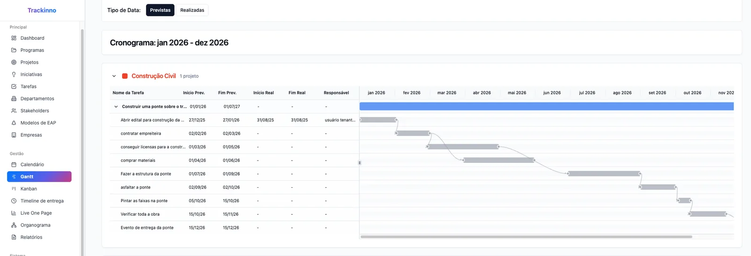Open Tarefas menu item
Screen dimensions: 751x256
pos(39,87)
